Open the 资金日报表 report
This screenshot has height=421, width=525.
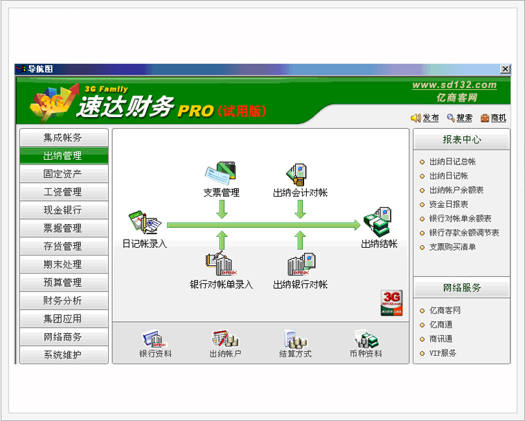(449, 204)
